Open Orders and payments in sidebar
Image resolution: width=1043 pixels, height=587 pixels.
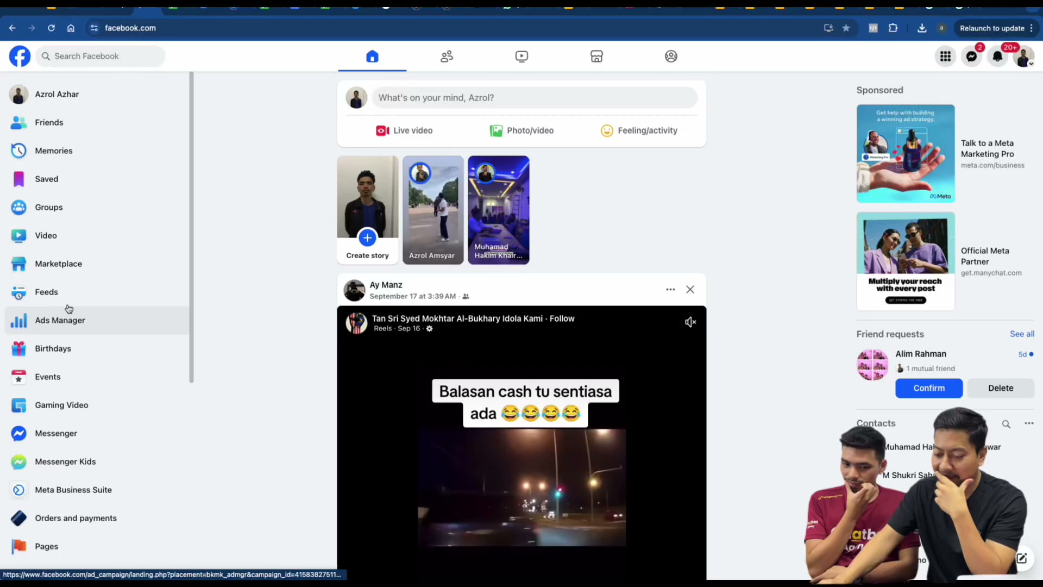point(97,518)
